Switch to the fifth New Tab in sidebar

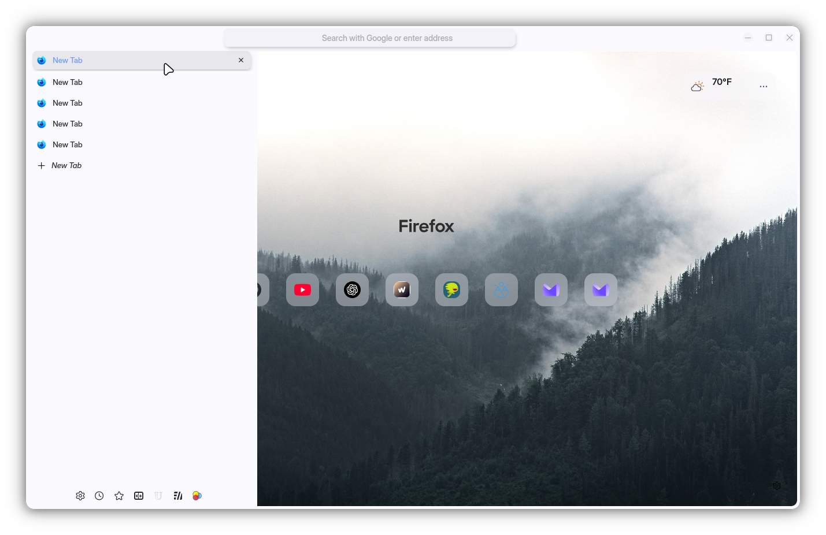(x=142, y=144)
